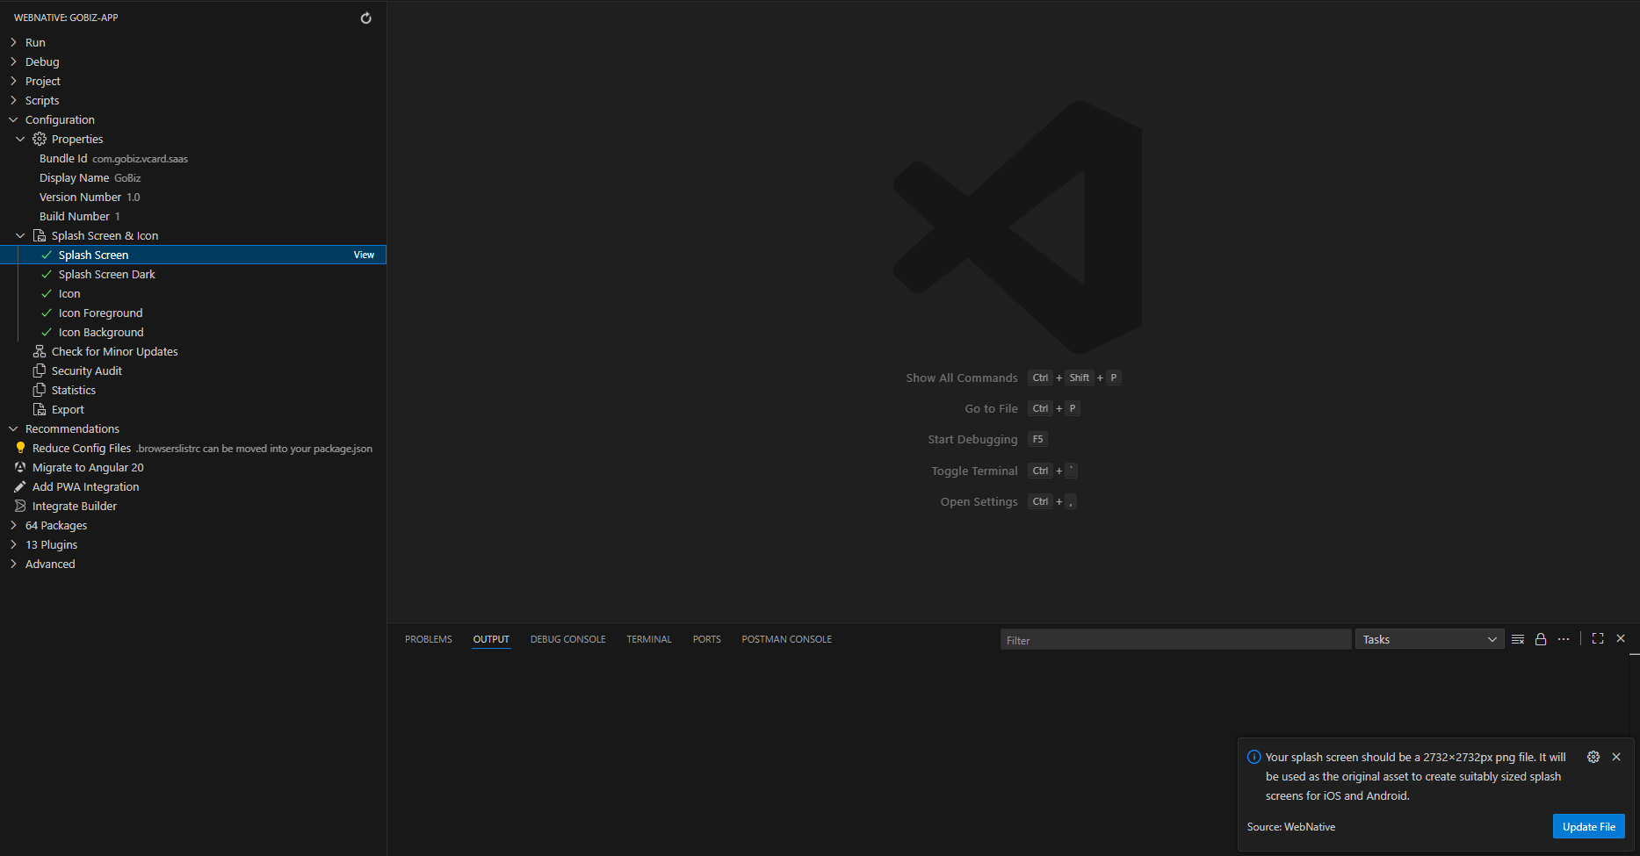Open the Tasks output channel dropdown

pos(1429,640)
